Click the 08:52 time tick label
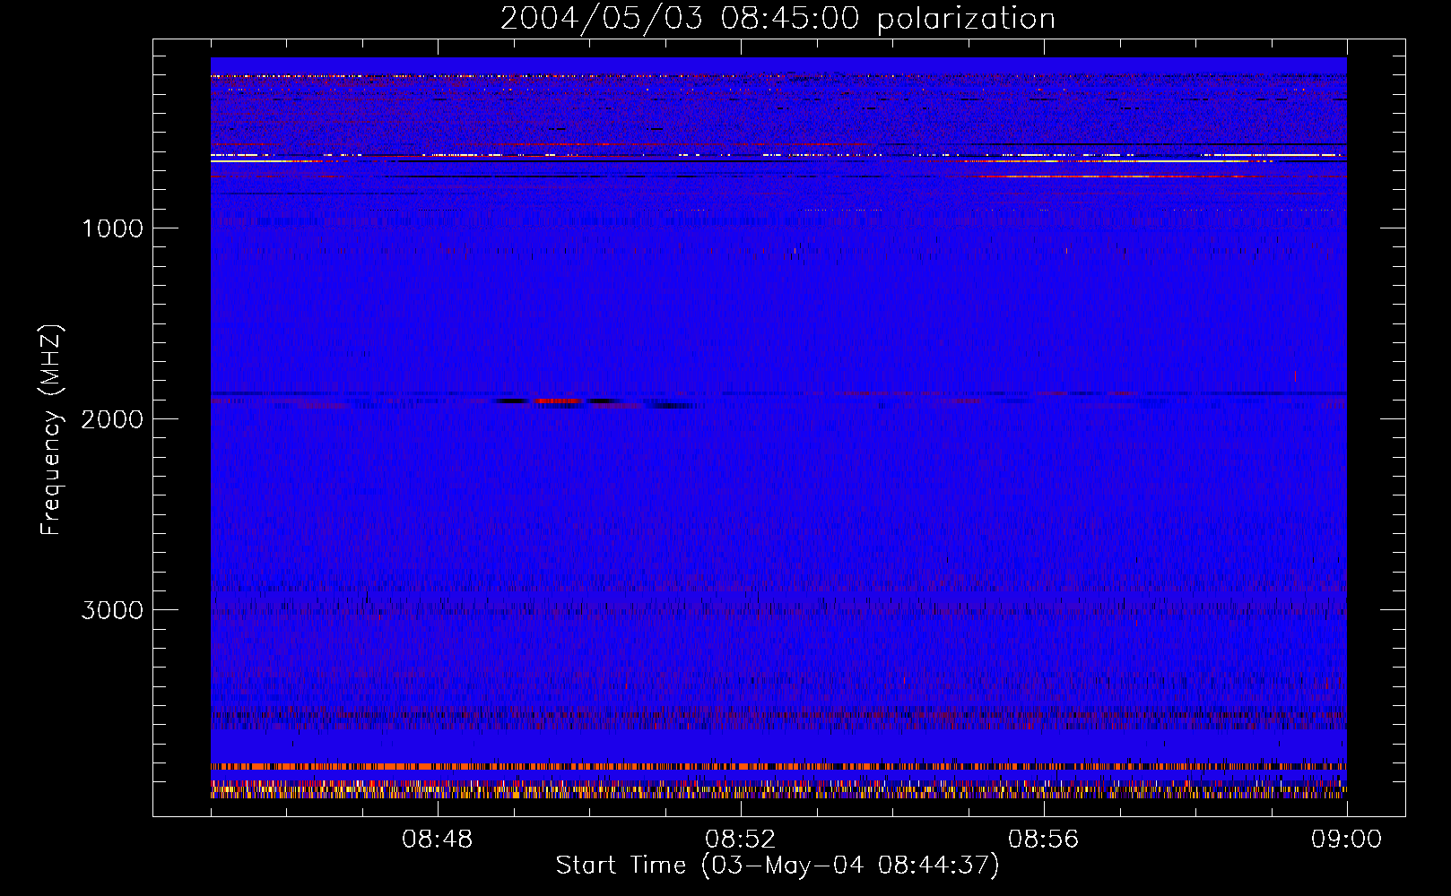This screenshot has height=896, width=1451. point(741,840)
